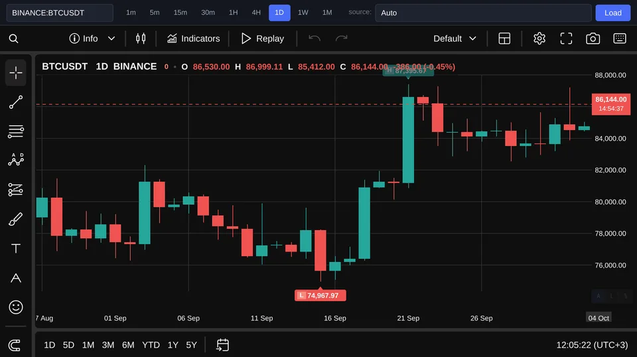
Task: Click the BINANCE:BTCUSDT symbol input
Action: click(60, 13)
